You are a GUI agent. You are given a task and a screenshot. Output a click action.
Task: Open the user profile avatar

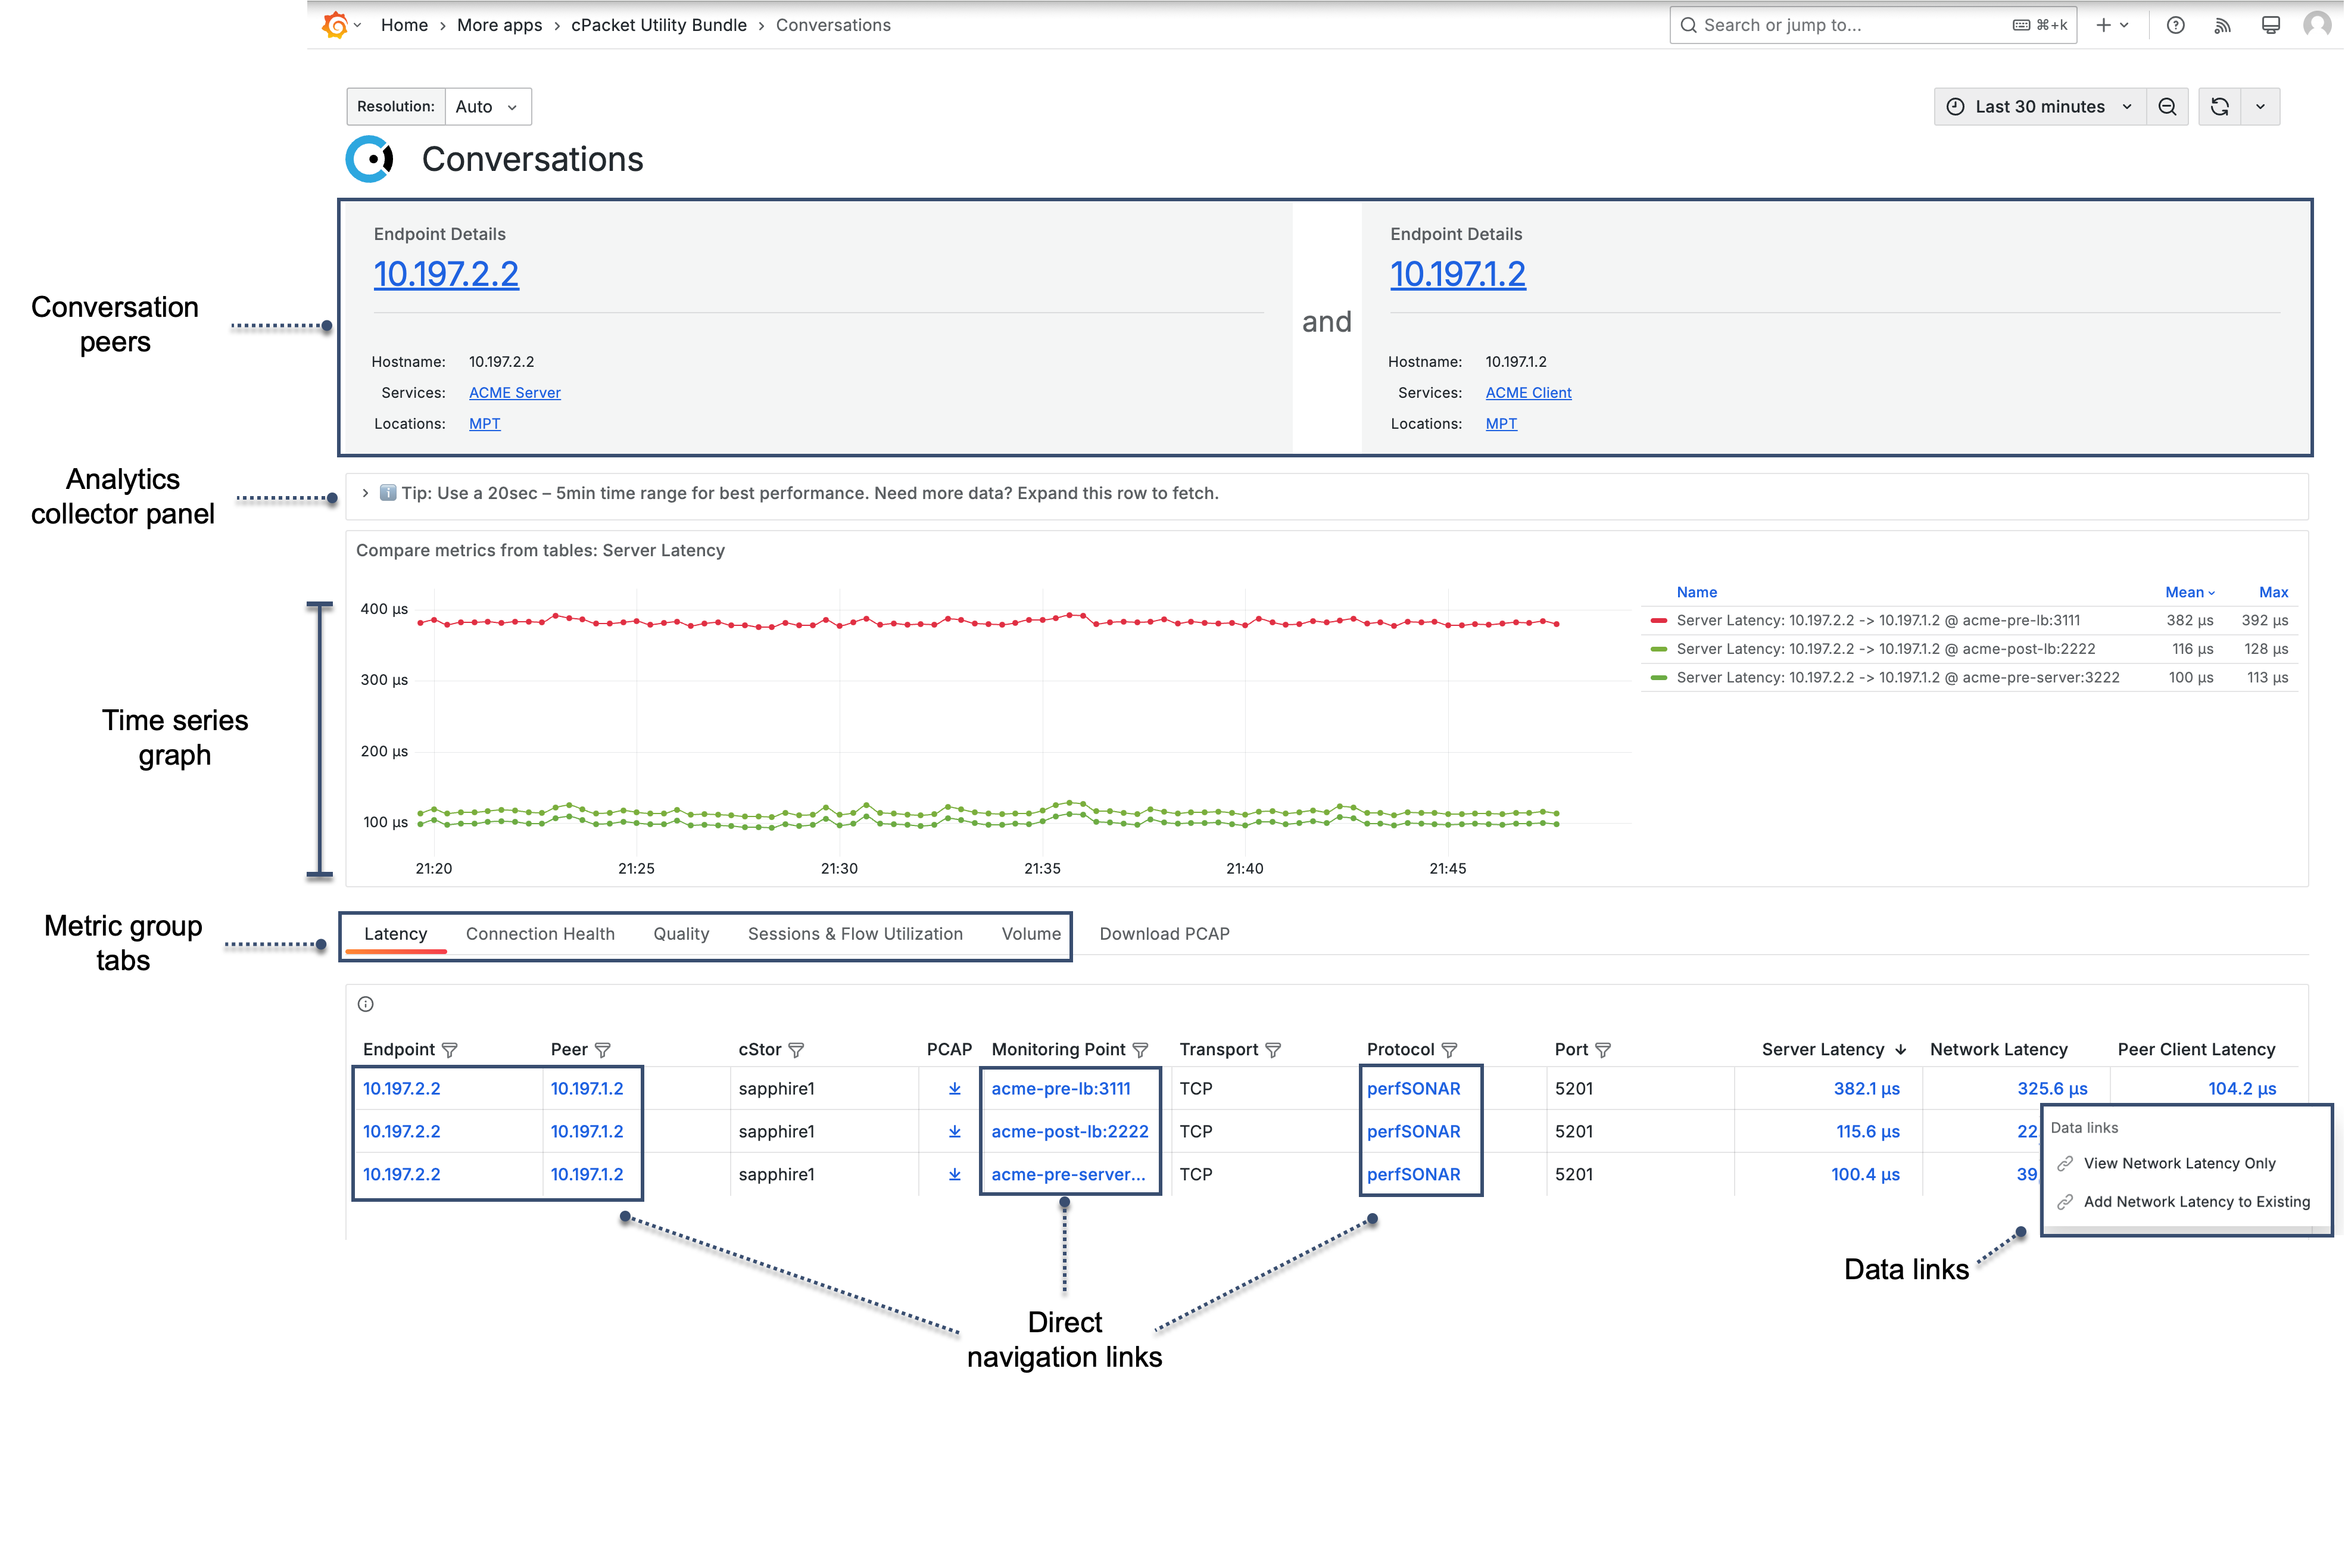pyautogui.click(x=2316, y=24)
